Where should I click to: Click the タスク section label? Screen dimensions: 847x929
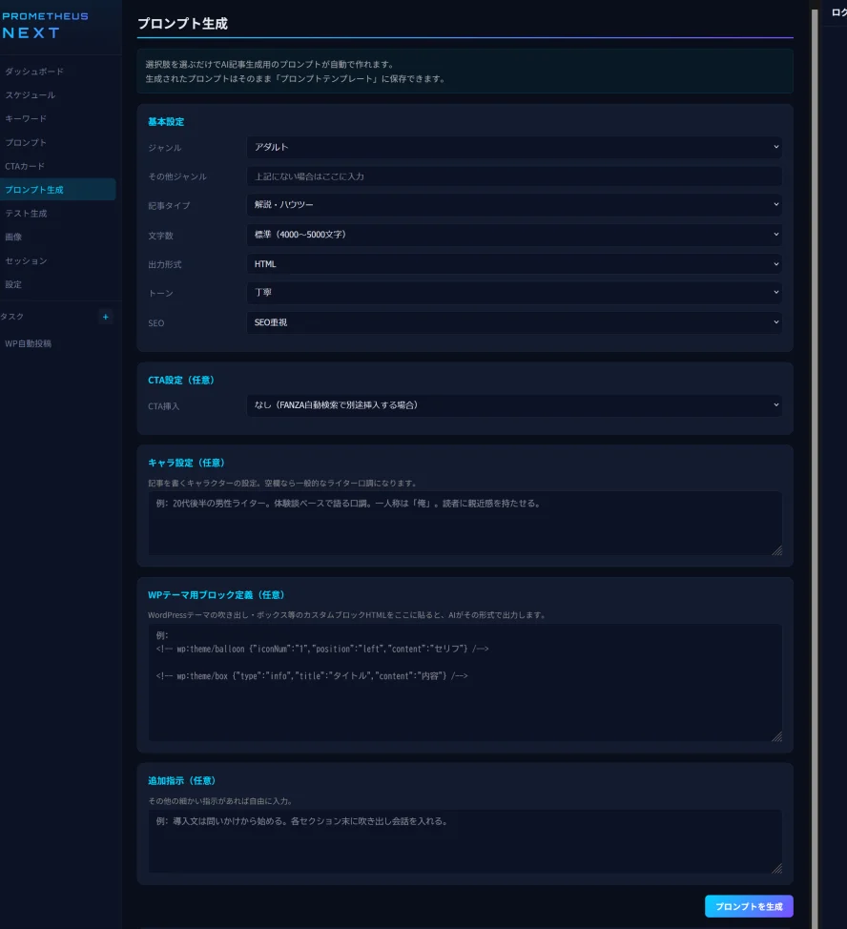click(x=11, y=317)
